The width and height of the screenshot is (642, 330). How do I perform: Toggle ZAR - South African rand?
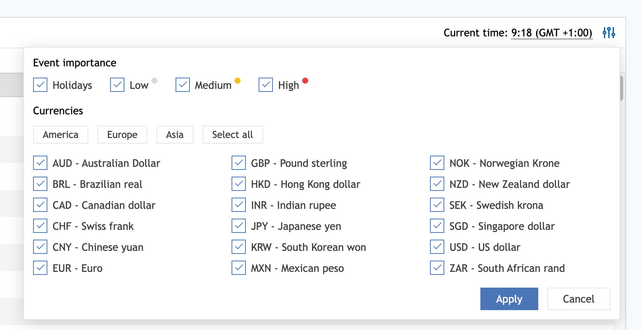(x=437, y=268)
